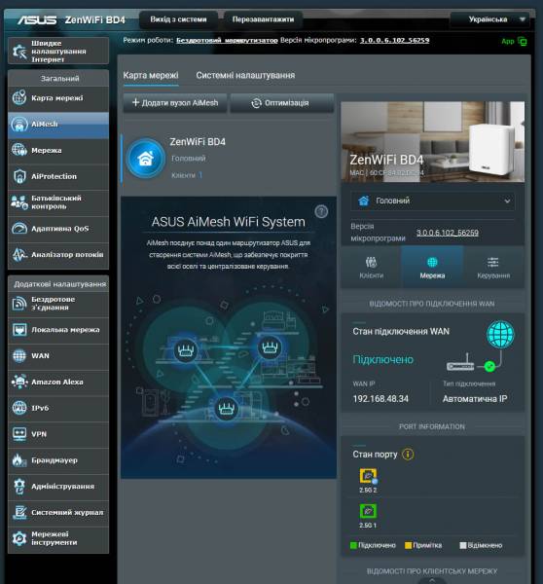Click the Оптимізація button
The image size is (543, 584).
tap(282, 103)
